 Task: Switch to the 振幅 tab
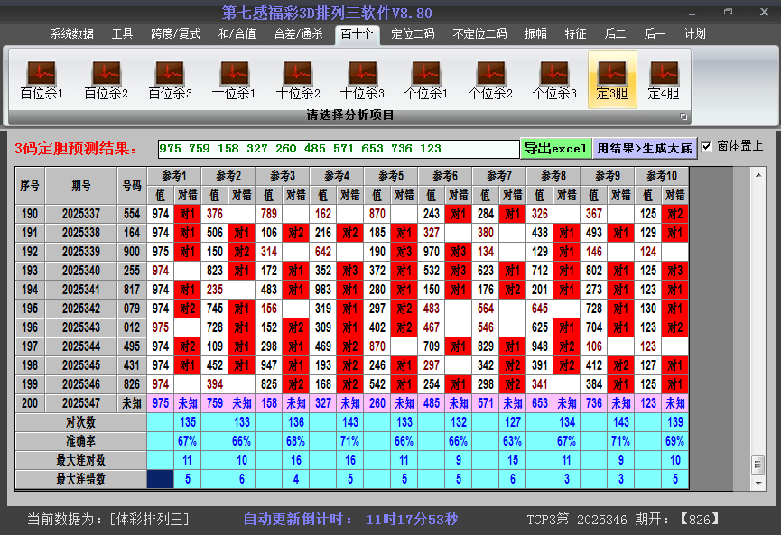coord(534,33)
